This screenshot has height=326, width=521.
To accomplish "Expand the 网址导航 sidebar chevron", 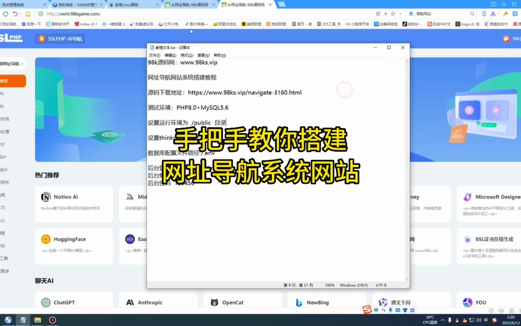I will 22,64.
